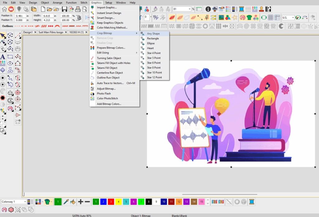319x217 pixels.
Task: Click the paint bucket apply-color icon
Action: (73, 201)
